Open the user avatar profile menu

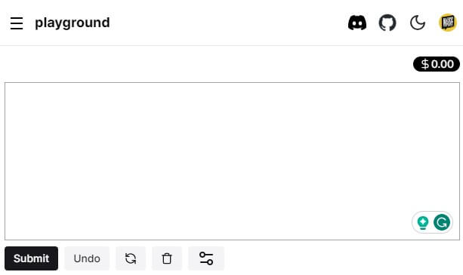tap(448, 23)
